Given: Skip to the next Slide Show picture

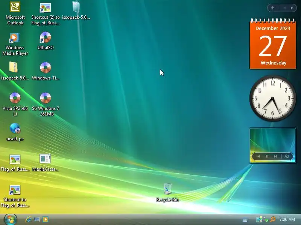Looking at the screenshot, I should [x=275, y=156].
